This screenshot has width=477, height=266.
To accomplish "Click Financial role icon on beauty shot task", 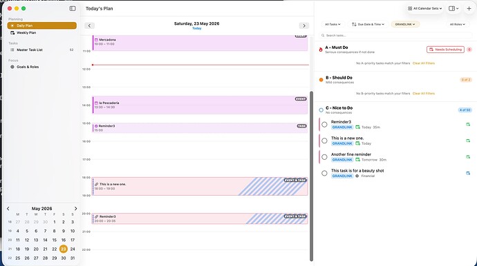I will click(x=357, y=176).
